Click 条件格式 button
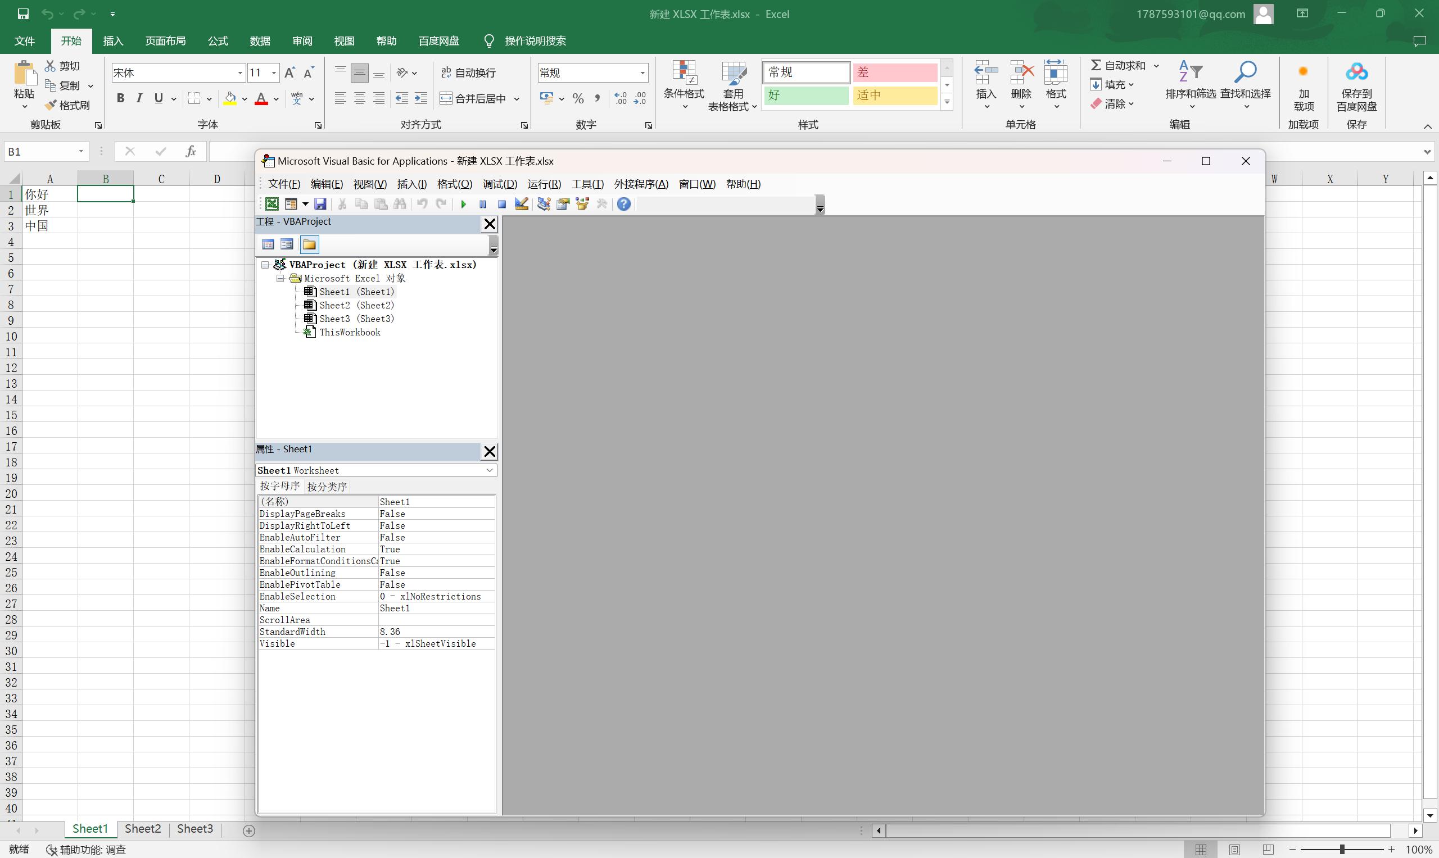This screenshot has height=858, width=1439. point(684,85)
